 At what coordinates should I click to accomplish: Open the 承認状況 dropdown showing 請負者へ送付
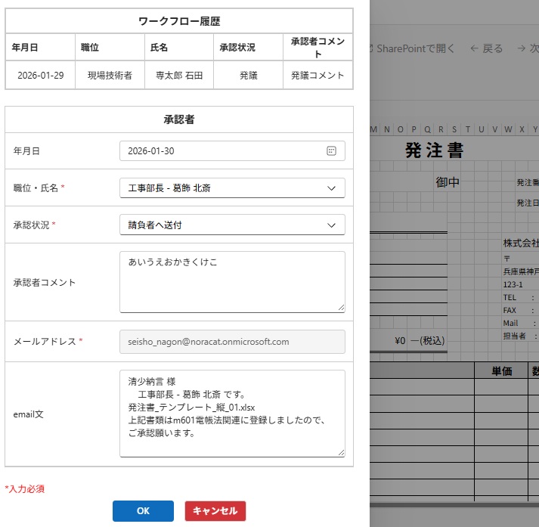tap(330, 225)
